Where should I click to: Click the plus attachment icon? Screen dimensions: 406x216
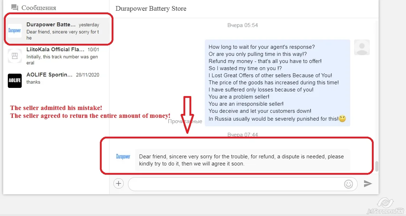click(x=118, y=184)
